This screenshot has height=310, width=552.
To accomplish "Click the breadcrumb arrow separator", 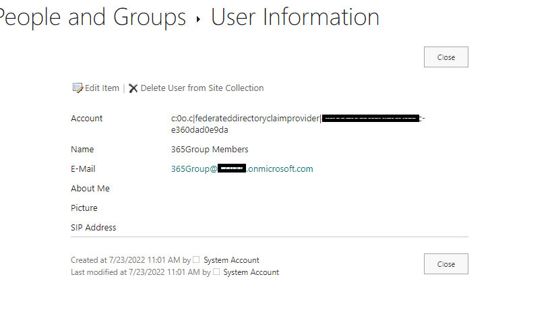I will [x=198, y=20].
